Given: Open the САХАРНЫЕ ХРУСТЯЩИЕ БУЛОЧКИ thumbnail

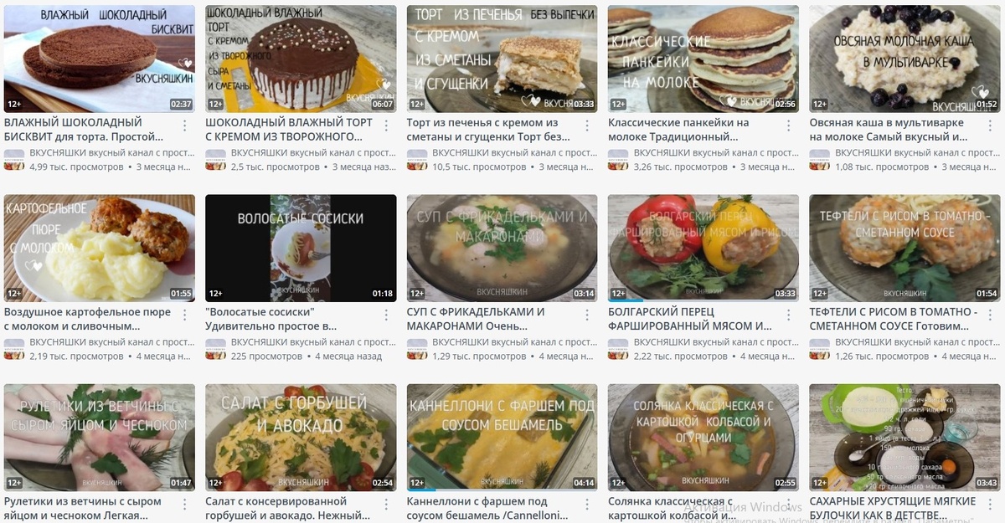Looking at the screenshot, I should click(x=905, y=438).
